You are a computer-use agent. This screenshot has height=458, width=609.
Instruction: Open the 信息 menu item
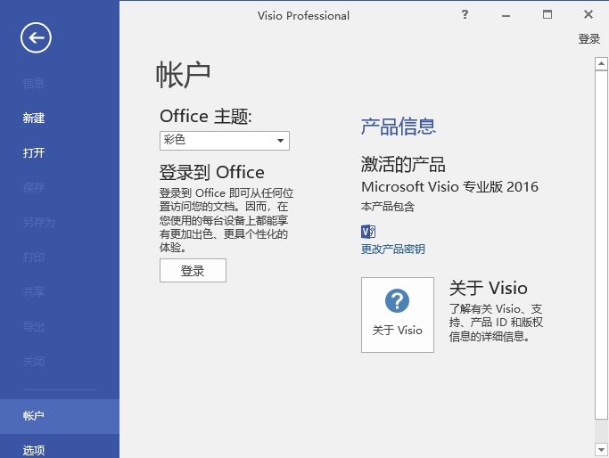tap(33, 83)
